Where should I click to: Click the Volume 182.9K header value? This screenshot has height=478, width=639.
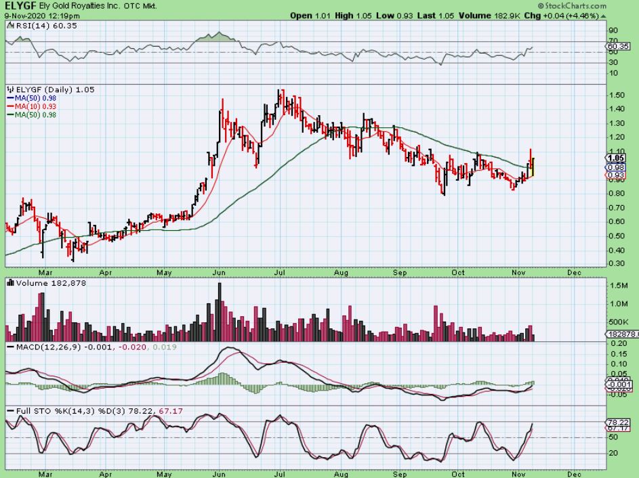pyautogui.click(x=489, y=16)
